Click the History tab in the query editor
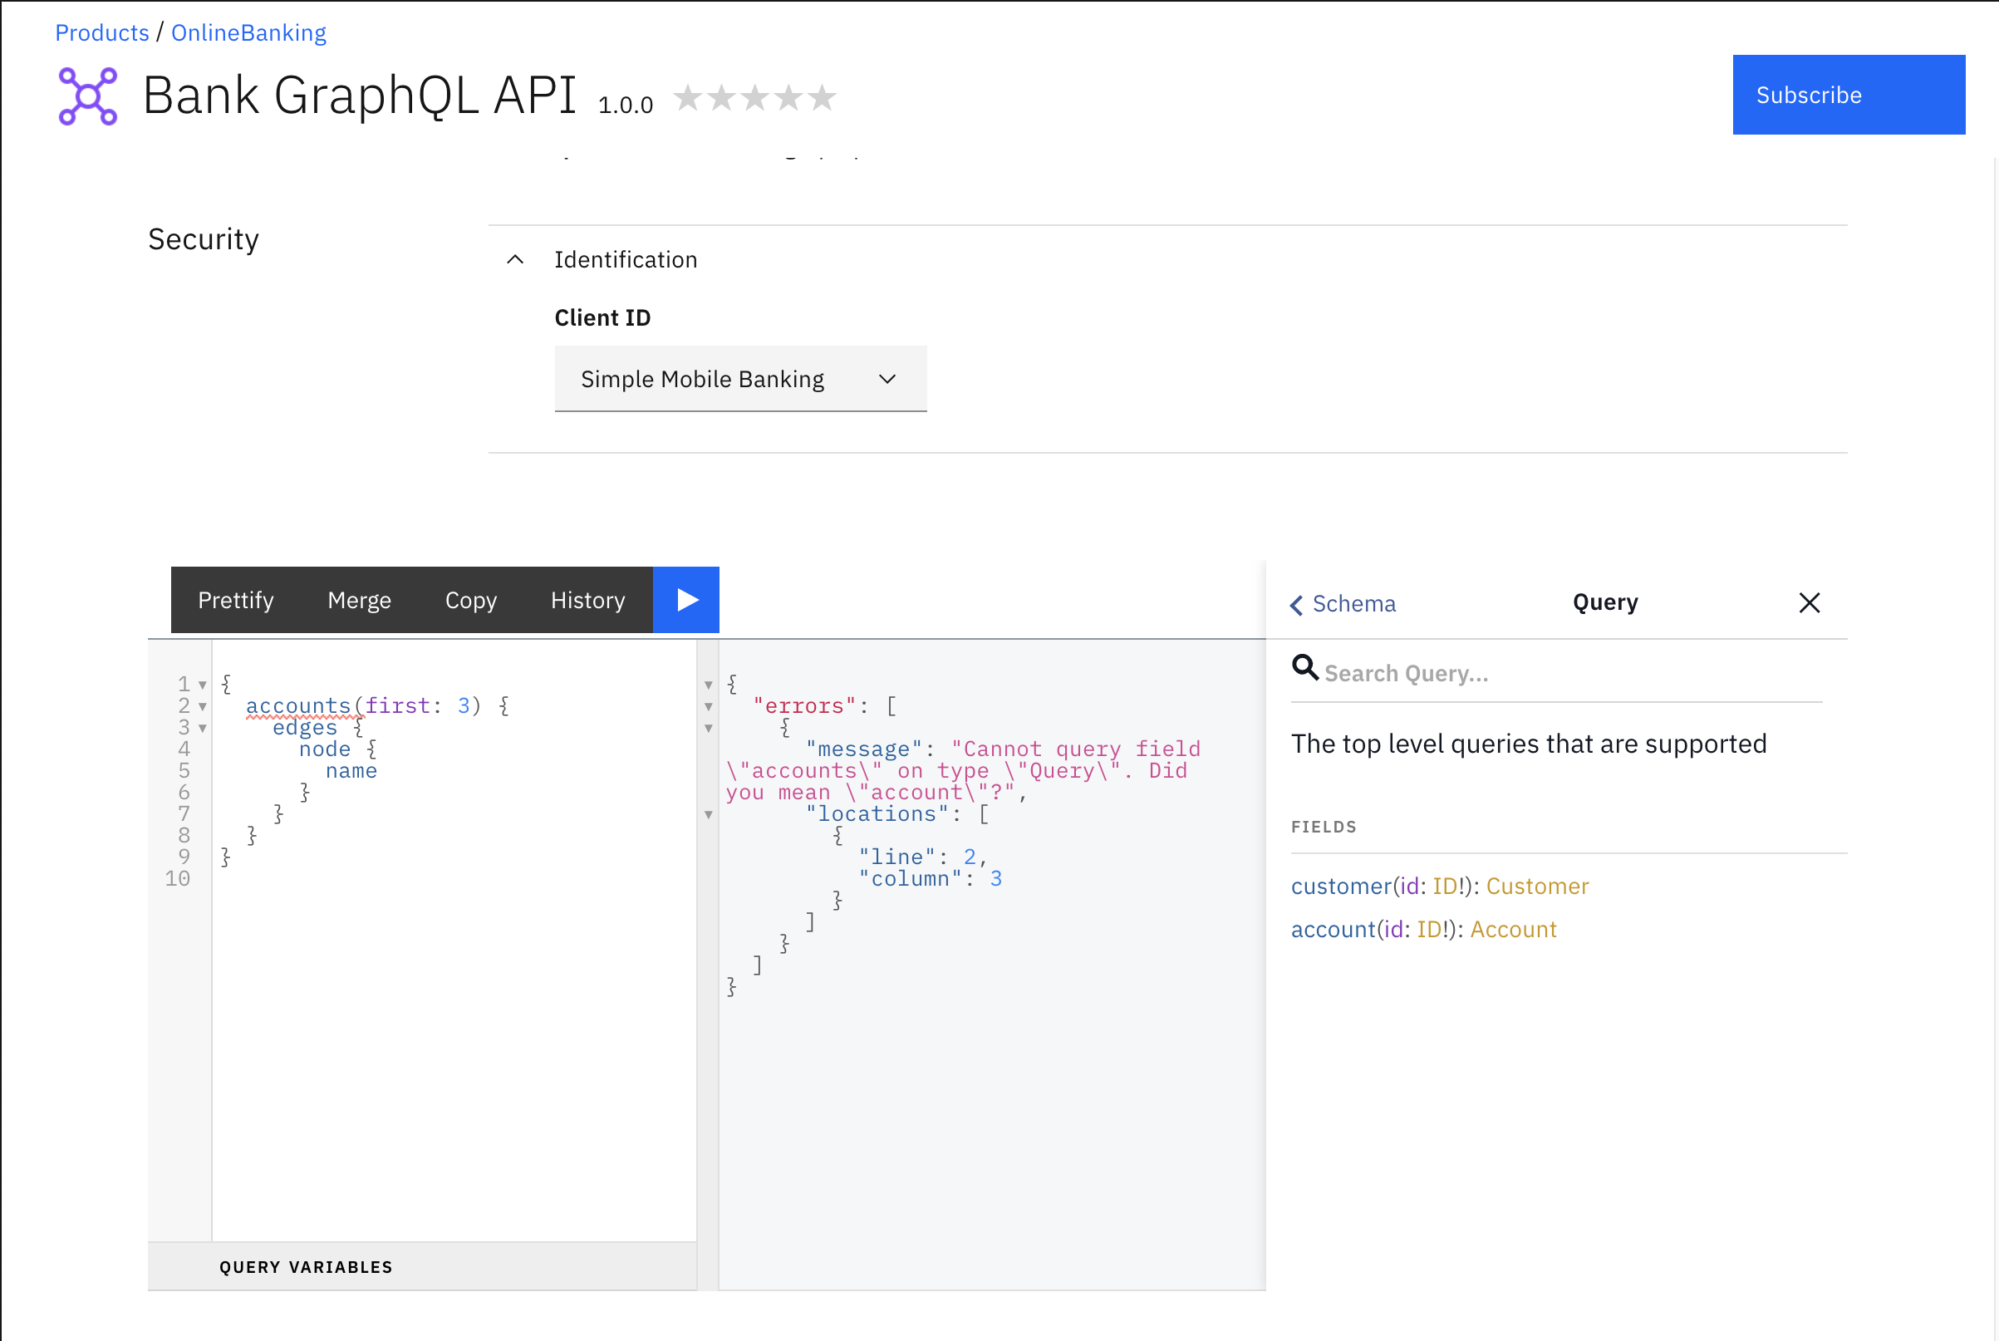This screenshot has width=1999, height=1341. [590, 599]
